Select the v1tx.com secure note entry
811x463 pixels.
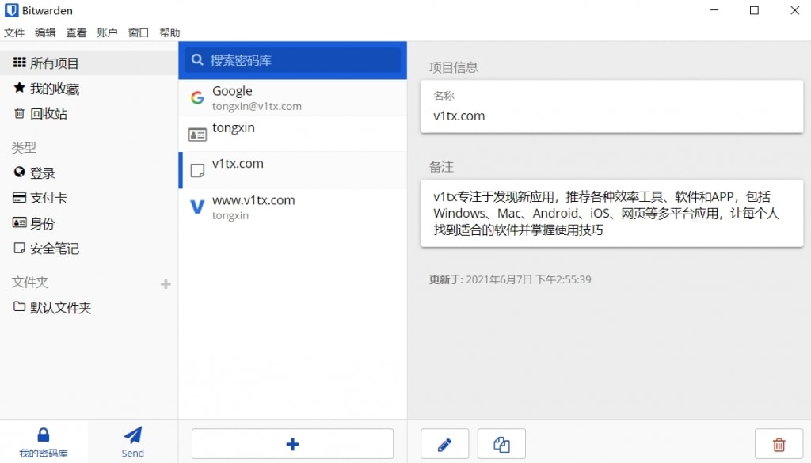click(x=293, y=170)
